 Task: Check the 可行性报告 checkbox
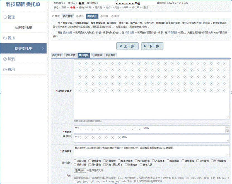[212, 161]
